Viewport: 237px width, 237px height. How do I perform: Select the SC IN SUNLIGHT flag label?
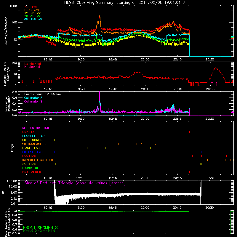tap(34, 140)
